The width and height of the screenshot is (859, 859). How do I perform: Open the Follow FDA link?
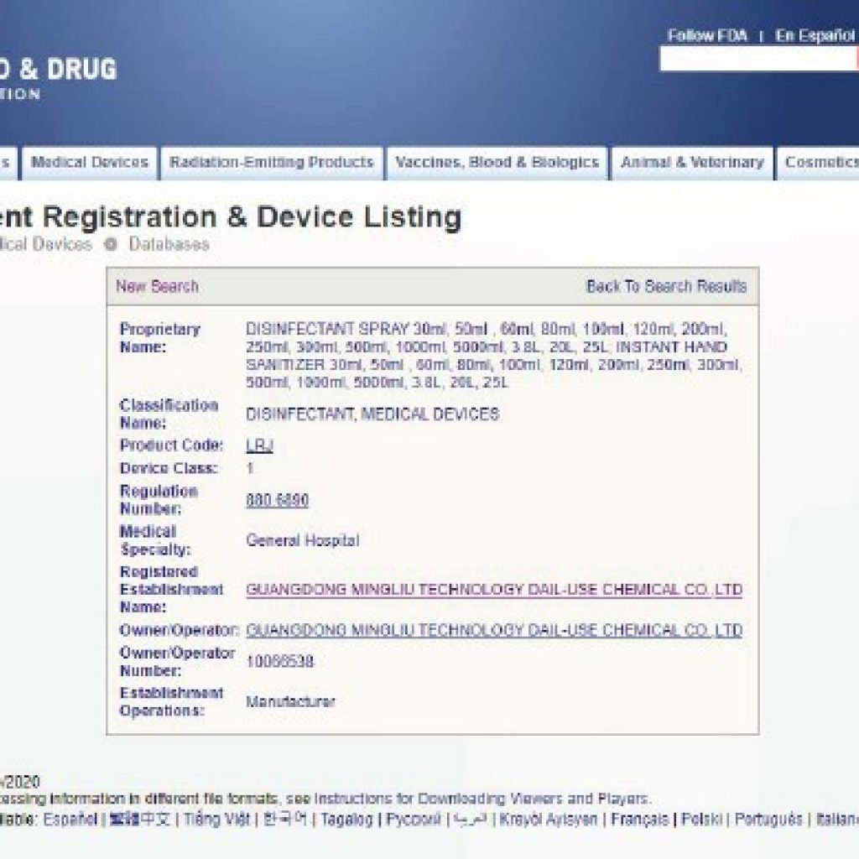pyautogui.click(x=708, y=36)
